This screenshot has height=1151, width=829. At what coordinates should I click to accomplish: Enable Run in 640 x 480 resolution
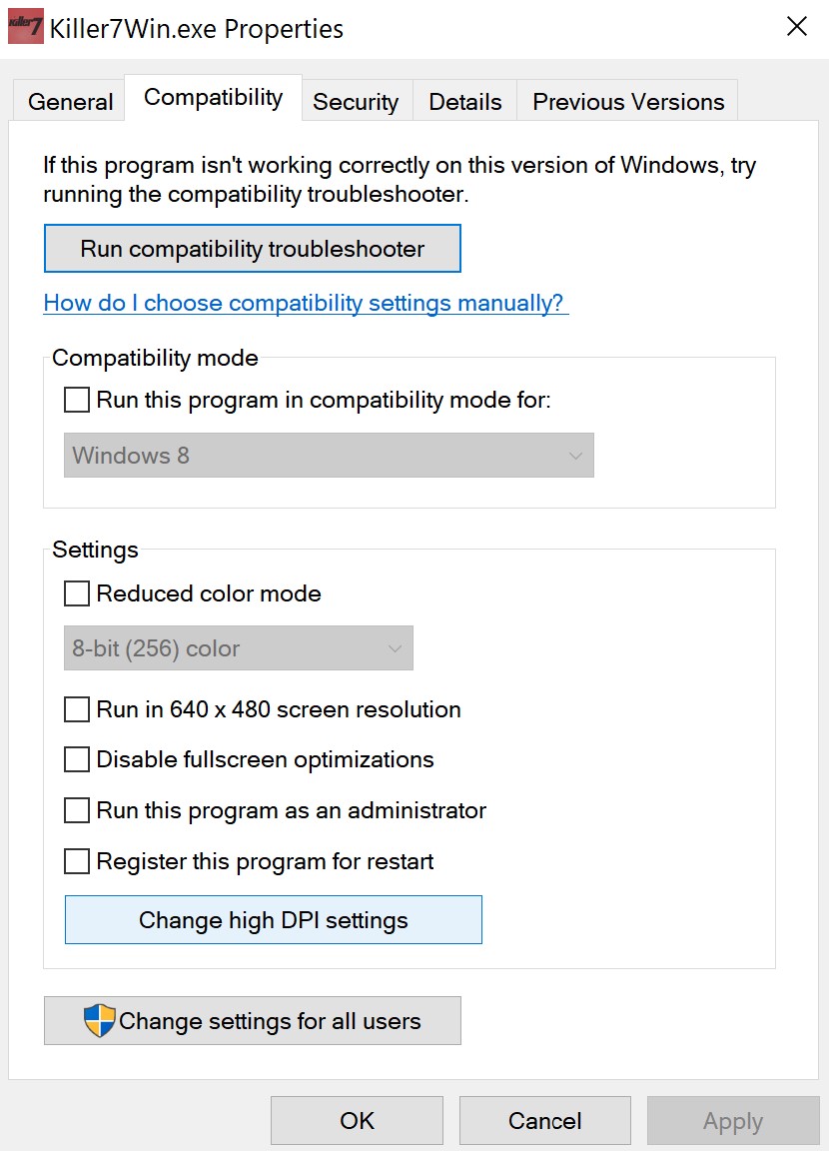pyautogui.click(x=77, y=709)
